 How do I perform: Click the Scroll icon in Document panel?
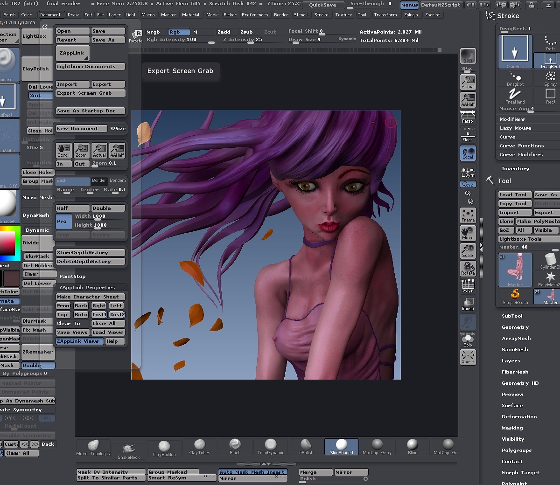point(63,151)
